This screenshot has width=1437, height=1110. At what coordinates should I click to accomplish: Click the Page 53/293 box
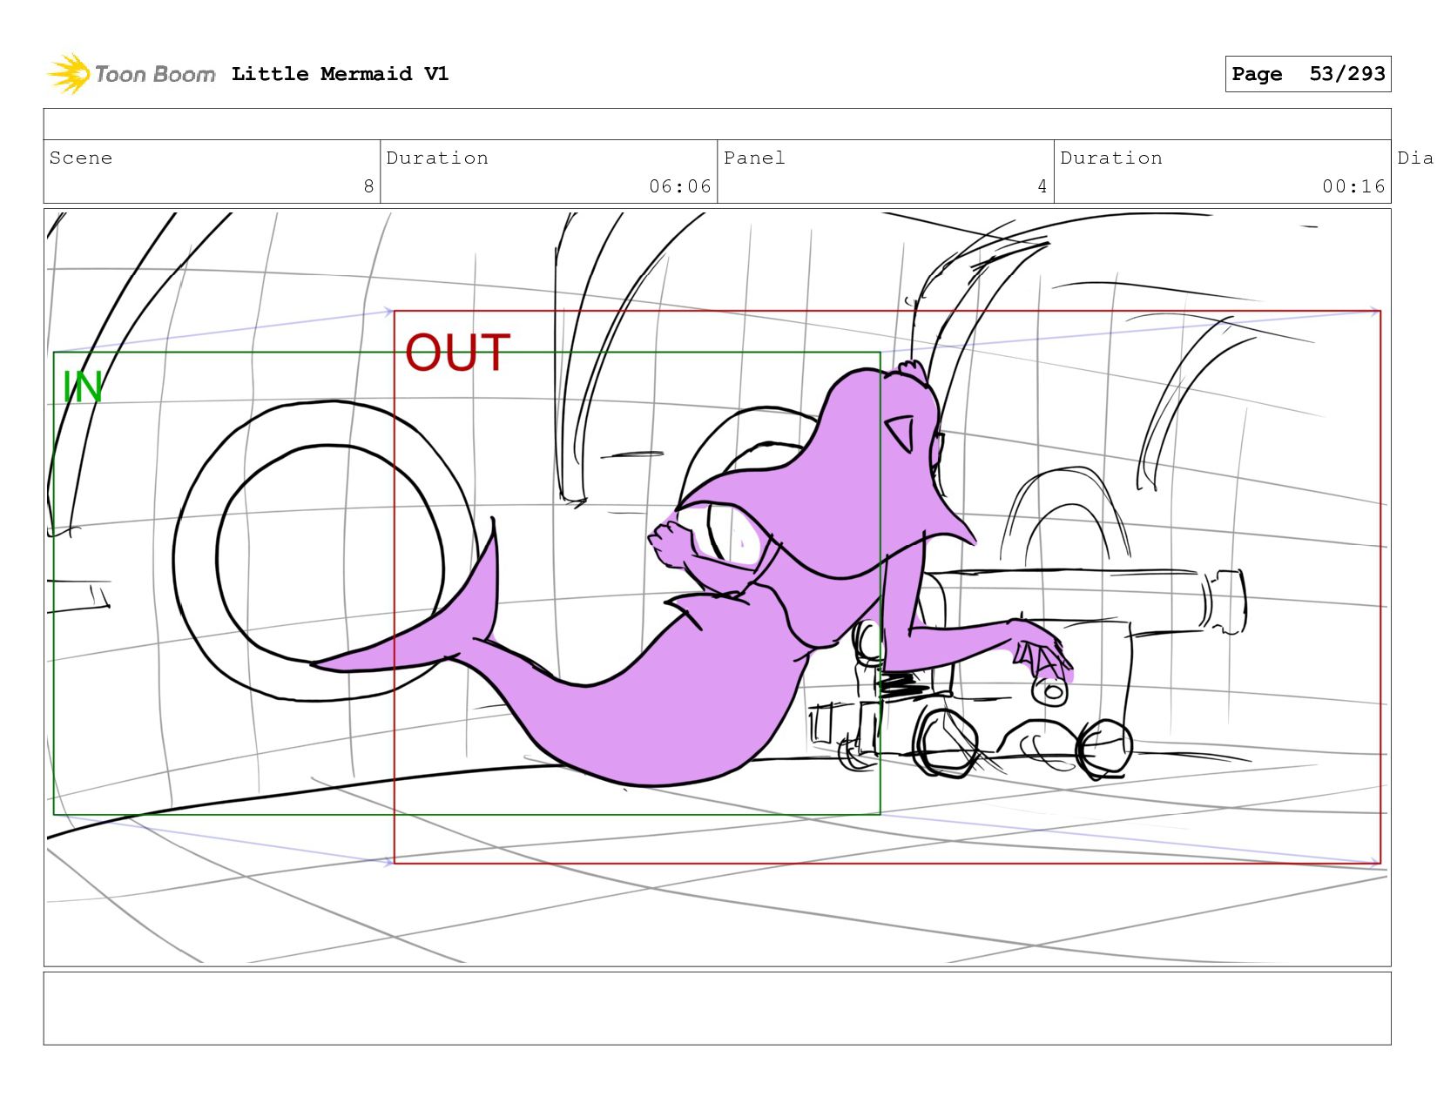click(x=1307, y=74)
